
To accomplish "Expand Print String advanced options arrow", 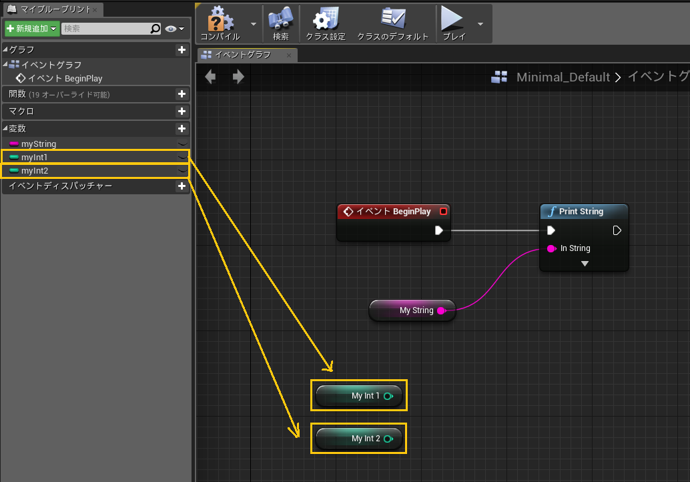I will tap(585, 264).
